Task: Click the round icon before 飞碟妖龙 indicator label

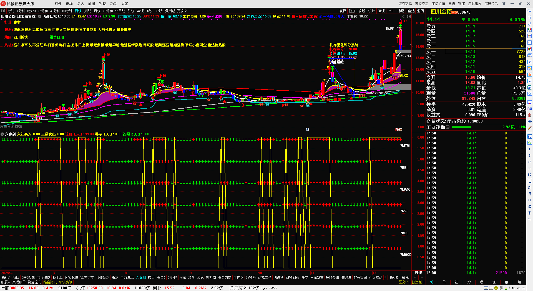Action: coord(40,16)
